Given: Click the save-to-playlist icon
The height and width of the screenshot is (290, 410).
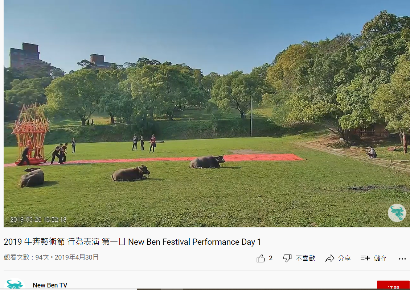Looking at the screenshot, I should pos(365,258).
